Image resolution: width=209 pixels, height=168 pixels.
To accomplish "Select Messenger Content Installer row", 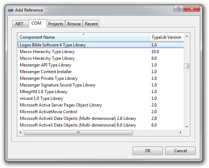I will point(101,72).
